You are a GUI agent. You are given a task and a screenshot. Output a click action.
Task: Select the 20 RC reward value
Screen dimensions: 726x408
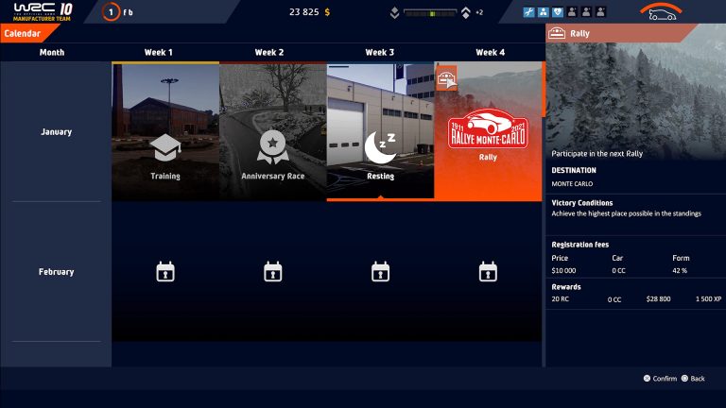point(560,298)
